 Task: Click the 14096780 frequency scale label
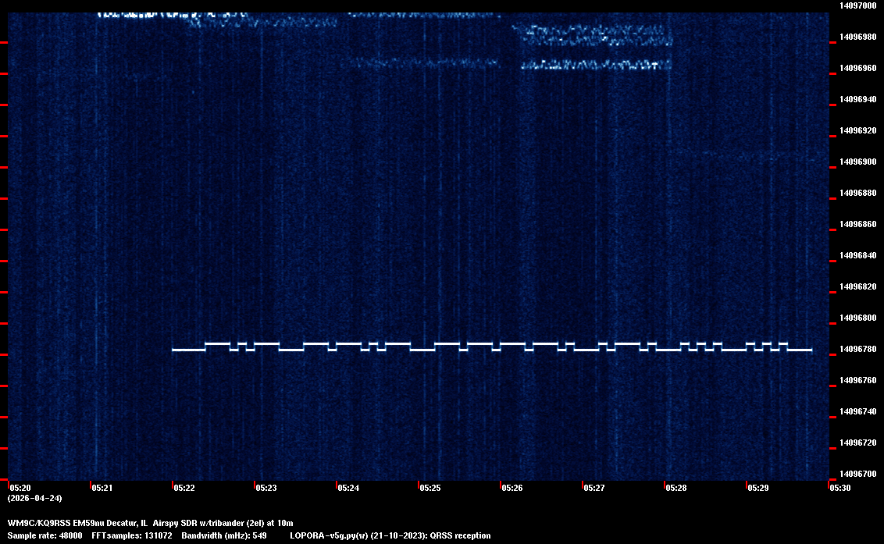point(857,349)
